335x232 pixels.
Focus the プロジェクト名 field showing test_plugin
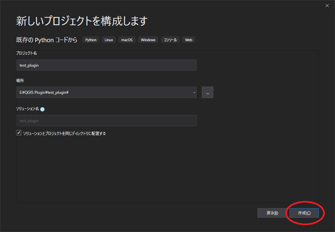click(106, 65)
